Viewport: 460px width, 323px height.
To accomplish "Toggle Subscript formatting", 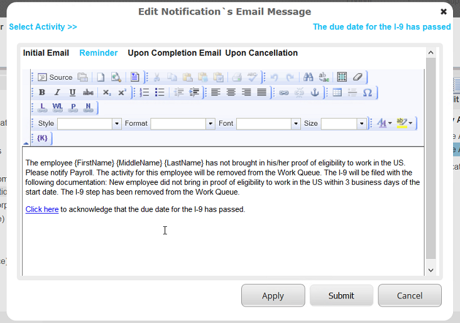I will tap(107, 93).
